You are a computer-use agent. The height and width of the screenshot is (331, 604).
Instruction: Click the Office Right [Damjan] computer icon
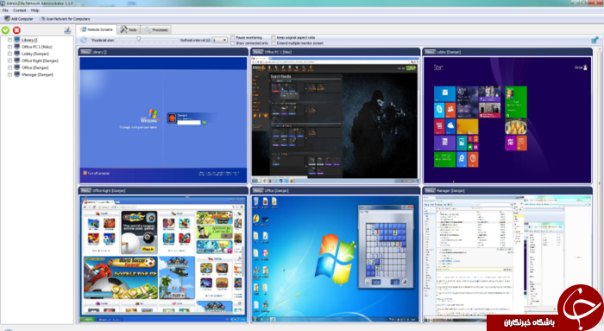tap(17, 60)
